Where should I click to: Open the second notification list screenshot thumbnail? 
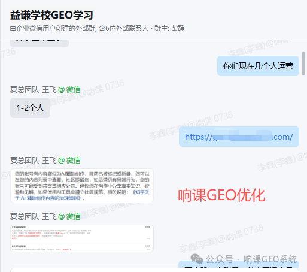[82, 238]
